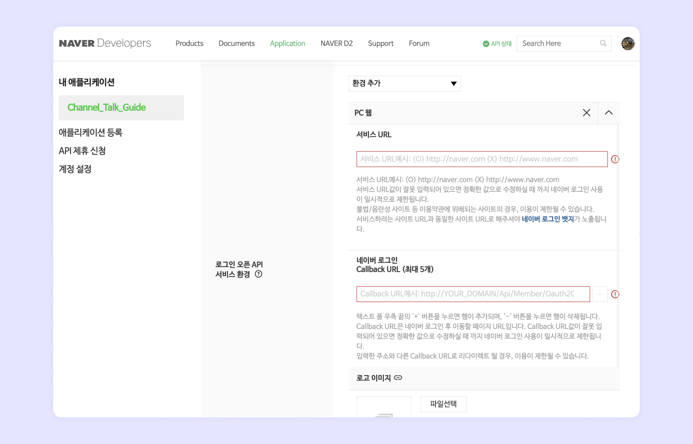693x444 pixels.
Task: Click the NAVER Developers logo
Action: [x=105, y=43]
